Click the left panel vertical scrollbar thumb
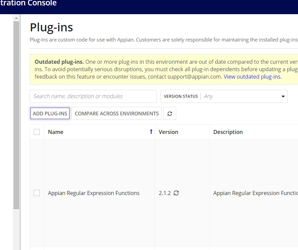This screenshot has height=250, width=298. (x=16, y=115)
